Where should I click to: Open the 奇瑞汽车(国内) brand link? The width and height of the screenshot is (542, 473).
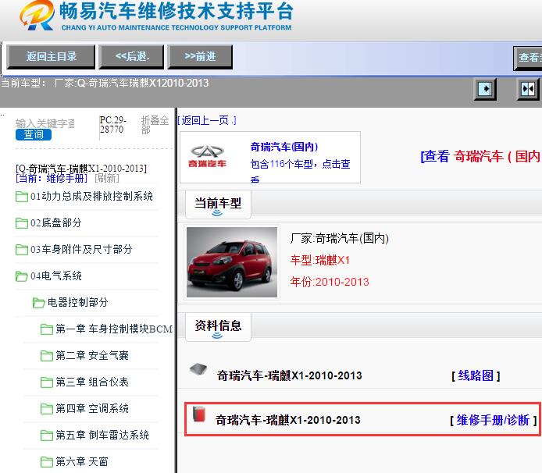(284, 147)
